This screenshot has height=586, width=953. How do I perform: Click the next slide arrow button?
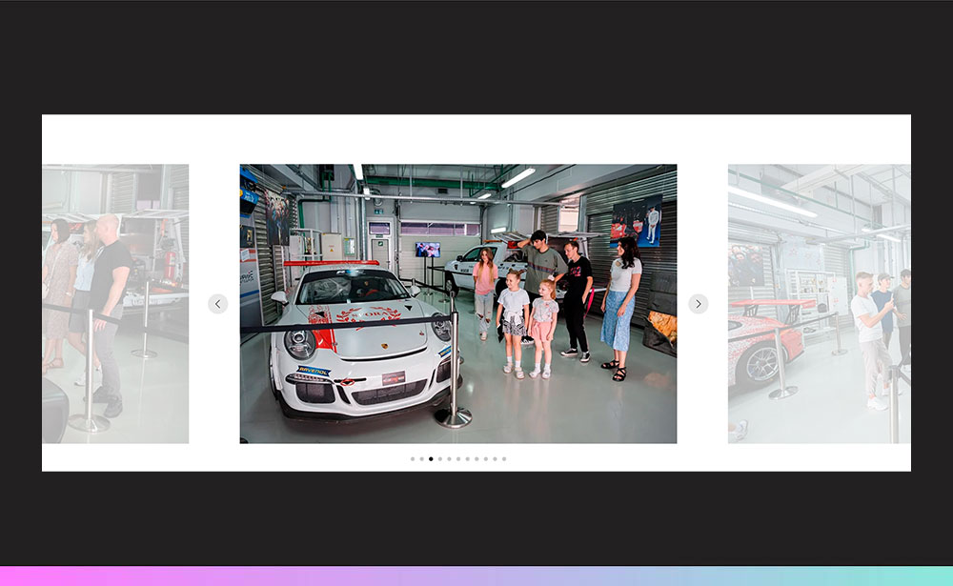pos(698,304)
